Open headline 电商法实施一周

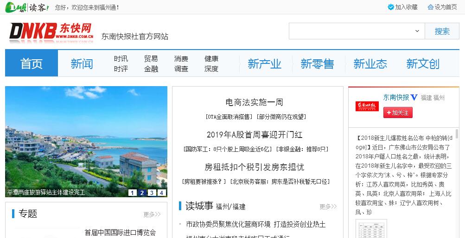[255, 102]
